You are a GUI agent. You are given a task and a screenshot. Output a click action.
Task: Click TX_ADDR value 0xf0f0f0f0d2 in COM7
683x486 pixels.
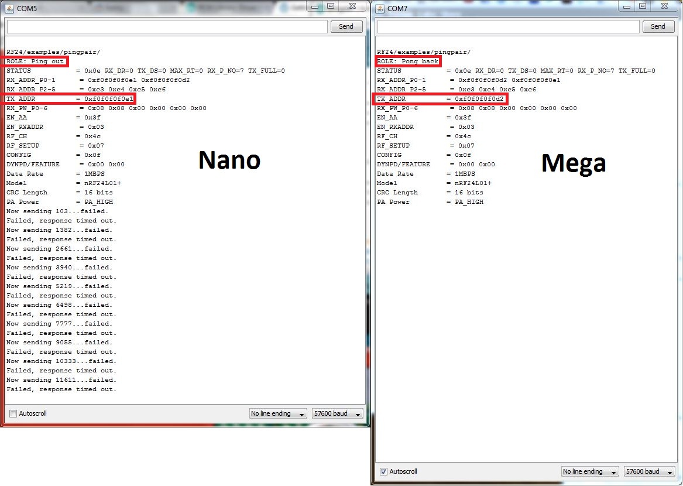click(x=479, y=99)
